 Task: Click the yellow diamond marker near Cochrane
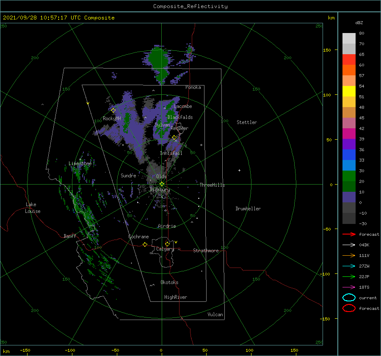145,244
